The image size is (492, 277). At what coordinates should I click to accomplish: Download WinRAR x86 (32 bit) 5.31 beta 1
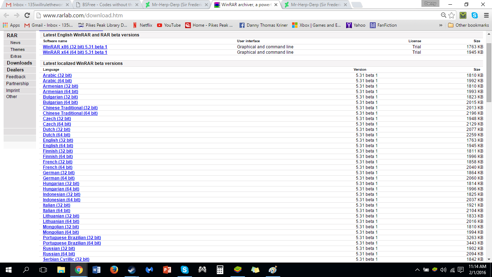click(75, 47)
